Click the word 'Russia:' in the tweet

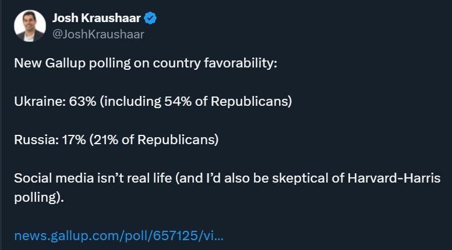[37, 140]
